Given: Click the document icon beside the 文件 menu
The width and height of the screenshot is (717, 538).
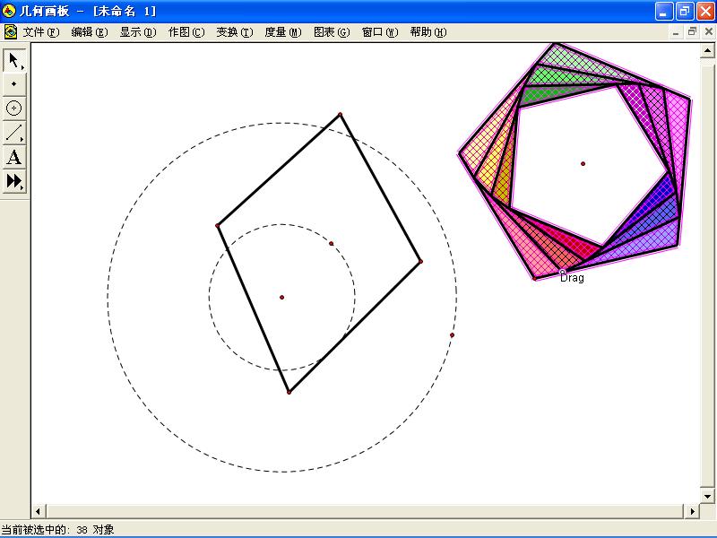Looking at the screenshot, I should pyautogui.click(x=10, y=32).
